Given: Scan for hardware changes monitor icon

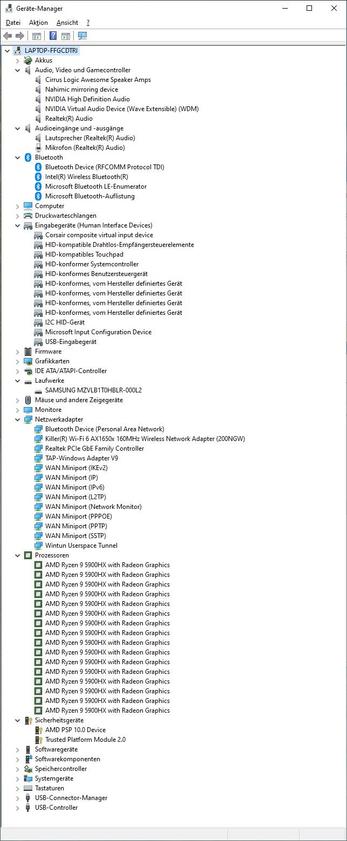Looking at the screenshot, I should 82,36.
